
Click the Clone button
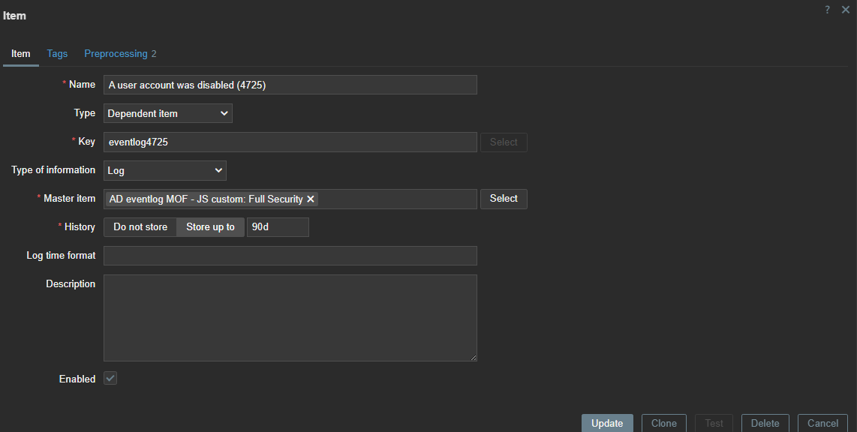663,423
